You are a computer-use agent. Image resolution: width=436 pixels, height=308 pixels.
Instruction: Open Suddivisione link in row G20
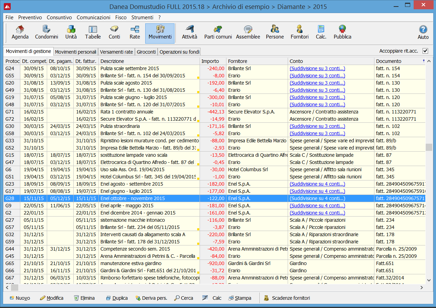pyautogui.click(x=317, y=83)
